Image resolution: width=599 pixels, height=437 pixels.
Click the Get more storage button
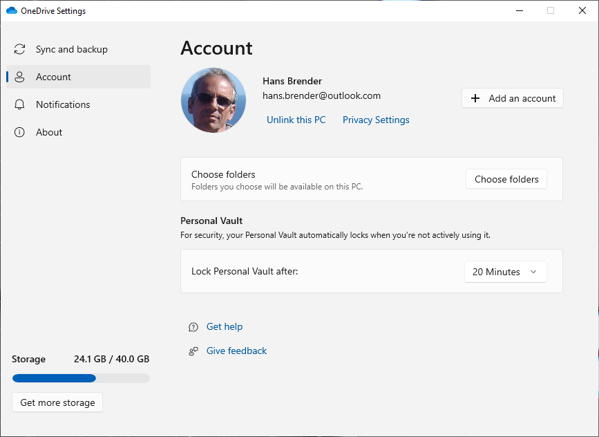pyautogui.click(x=57, y=402)
